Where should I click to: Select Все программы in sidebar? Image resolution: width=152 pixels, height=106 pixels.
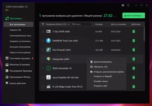[18, 24]
